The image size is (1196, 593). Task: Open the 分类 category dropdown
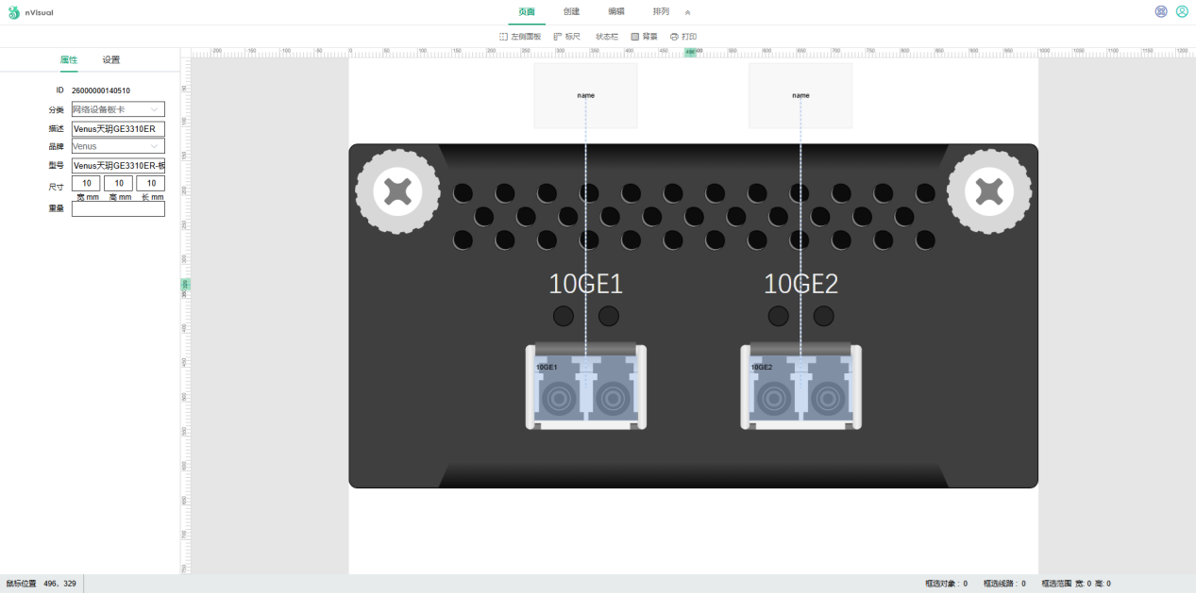[x=118, y=109]
